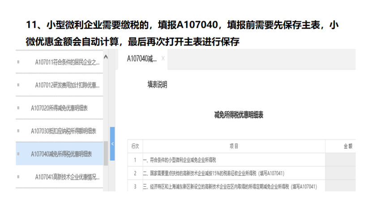Click the highlighted A107040 tax reduction form
This screenshot has width=372, height=210.
(61, 154)
